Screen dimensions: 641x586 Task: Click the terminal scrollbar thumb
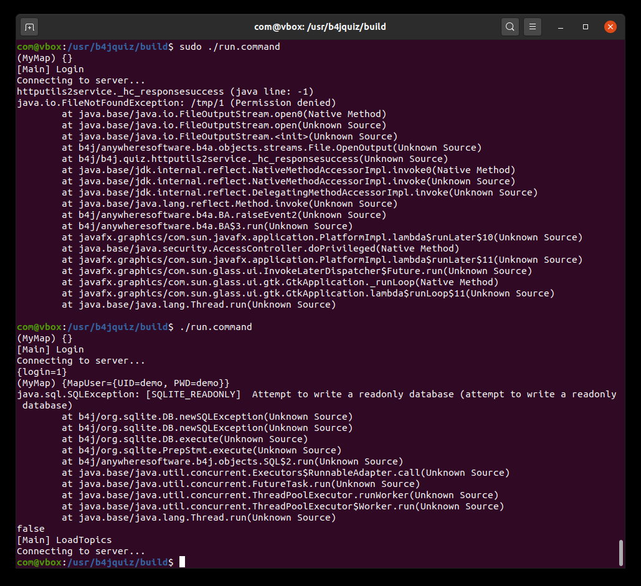[620, 552]
